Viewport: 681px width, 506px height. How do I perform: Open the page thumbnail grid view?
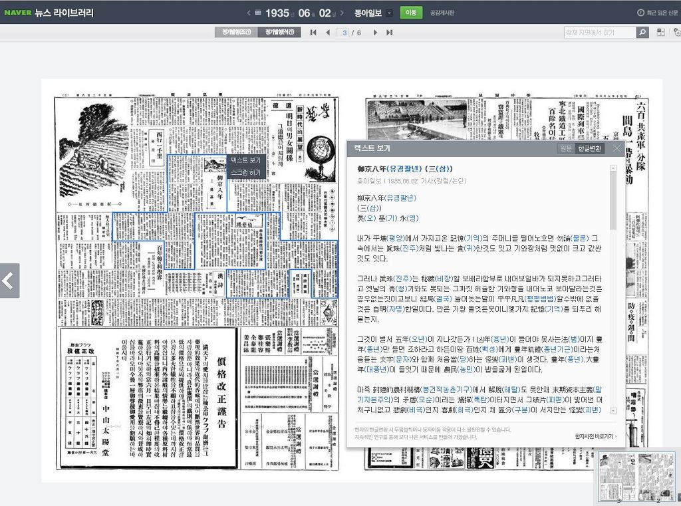[x=661, y=33]
